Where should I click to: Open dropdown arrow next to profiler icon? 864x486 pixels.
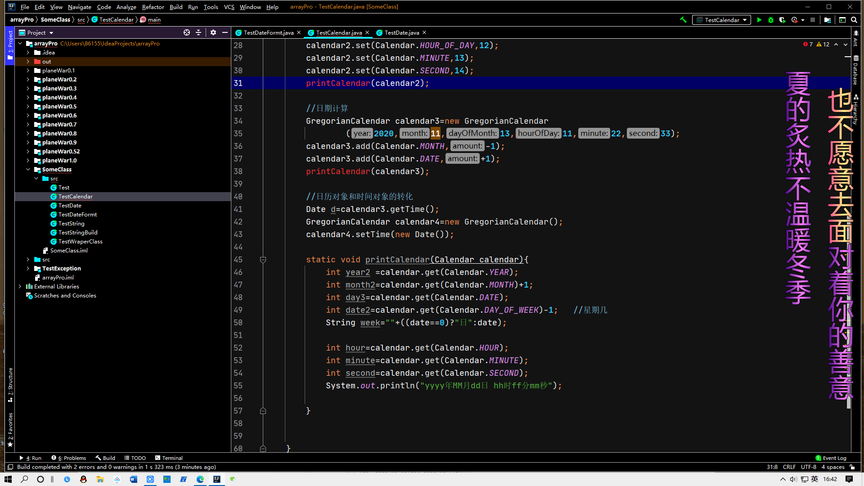pos(803,20)
